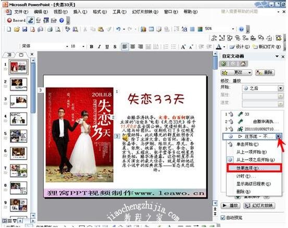Toggle bulleted list formatting
This screenshot has width=288, height=228.
click(173, 47)
